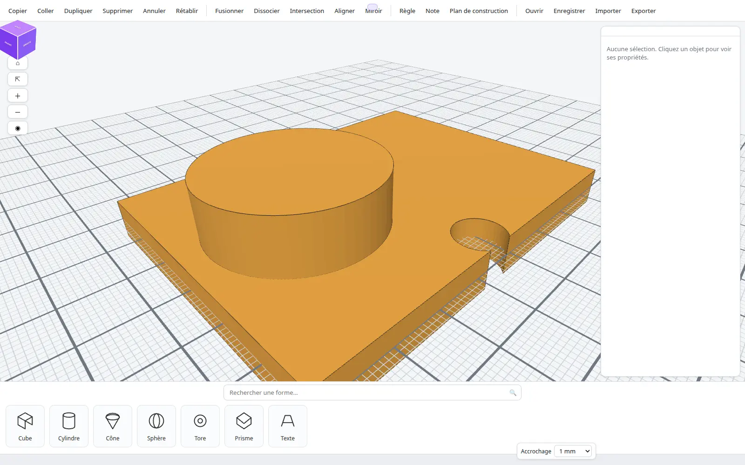Screen dimensions: 745x465
Task: Select the Note tool
Action: (433, 11)
